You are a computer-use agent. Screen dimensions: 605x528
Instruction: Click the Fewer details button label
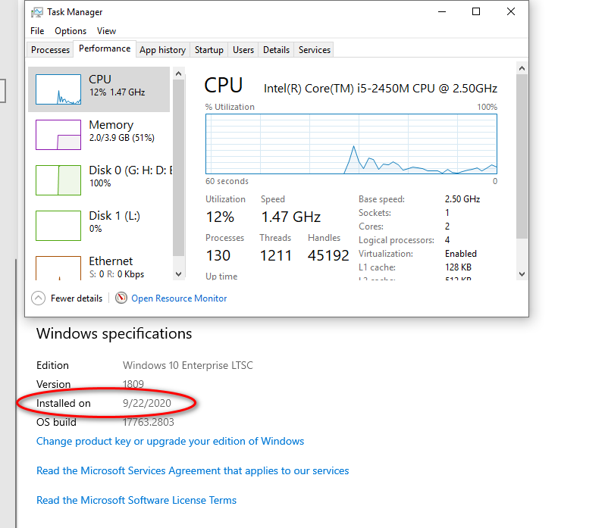point(77,298)
